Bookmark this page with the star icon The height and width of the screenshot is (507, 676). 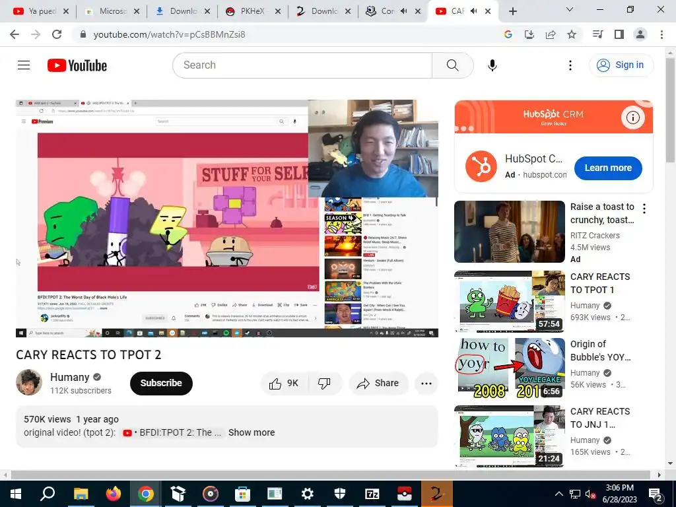point(572,34)
